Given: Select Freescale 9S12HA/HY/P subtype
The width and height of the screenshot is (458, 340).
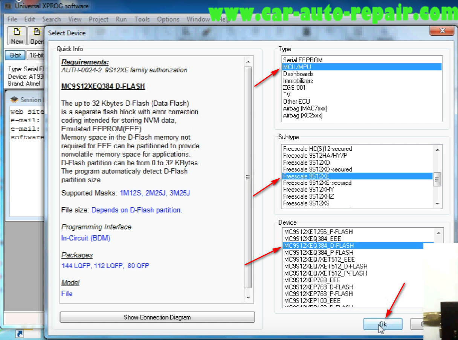Looking at the screenshot, I should coord(357,155).
